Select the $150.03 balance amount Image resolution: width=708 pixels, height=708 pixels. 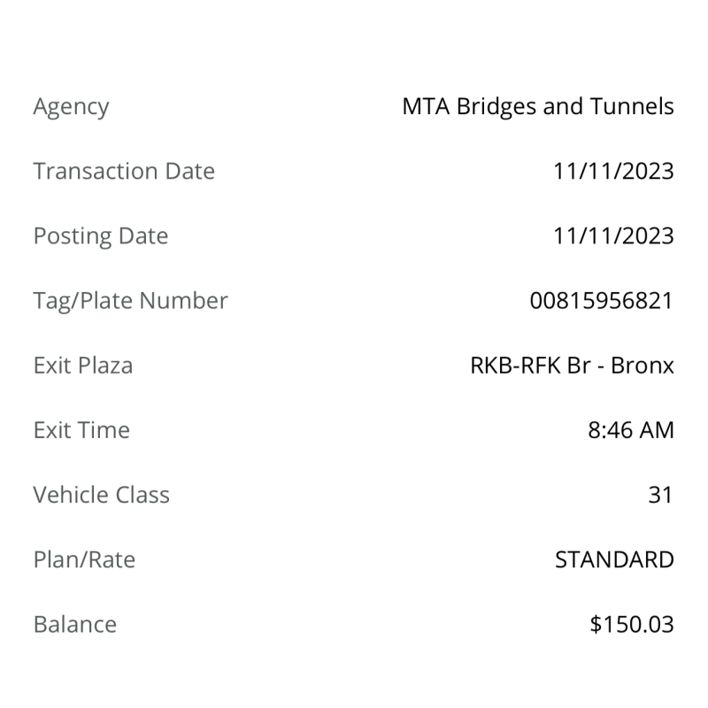point(632,625)
